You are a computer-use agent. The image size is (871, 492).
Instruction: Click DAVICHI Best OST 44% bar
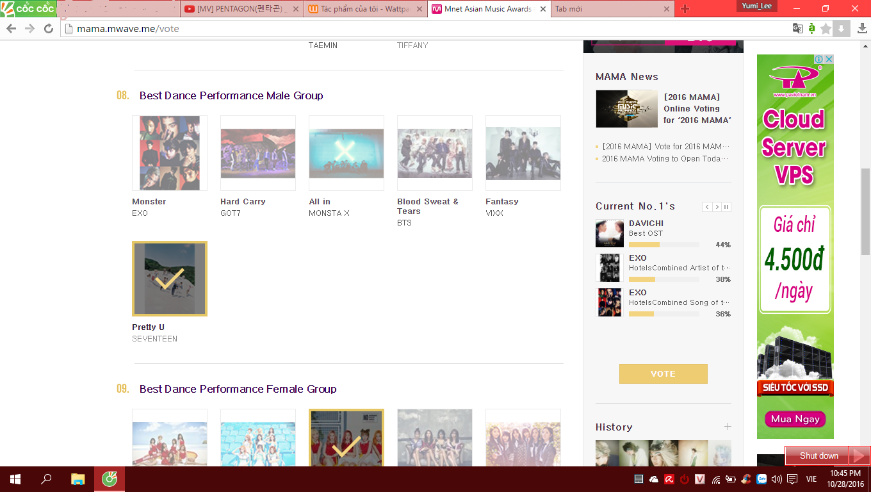663,245
